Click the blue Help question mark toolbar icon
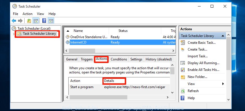 click(x=44, y=21)
